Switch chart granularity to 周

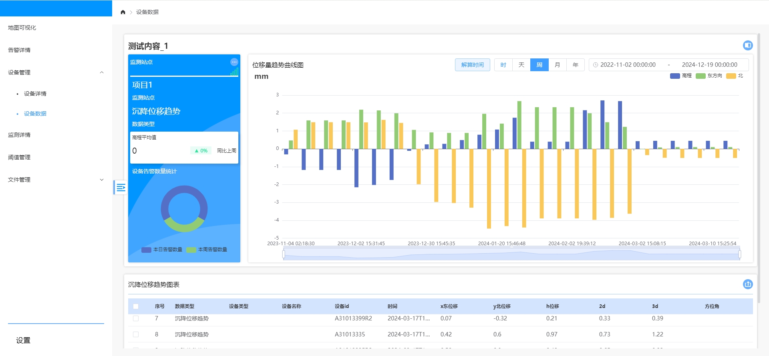[540, 65]
